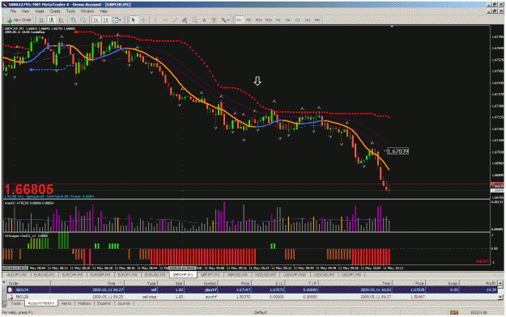This screenshot has height=317, width=506.
Task: Switch to the GBPUSD,M5 chart tab
Action: coord(237,275)
